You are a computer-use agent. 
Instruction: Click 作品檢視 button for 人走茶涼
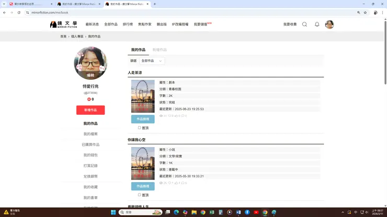pos(143,119)
